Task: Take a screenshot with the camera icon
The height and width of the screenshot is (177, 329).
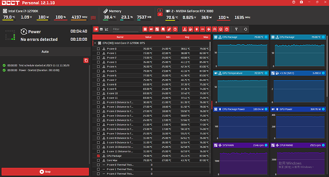Action: tap(301, 2)
